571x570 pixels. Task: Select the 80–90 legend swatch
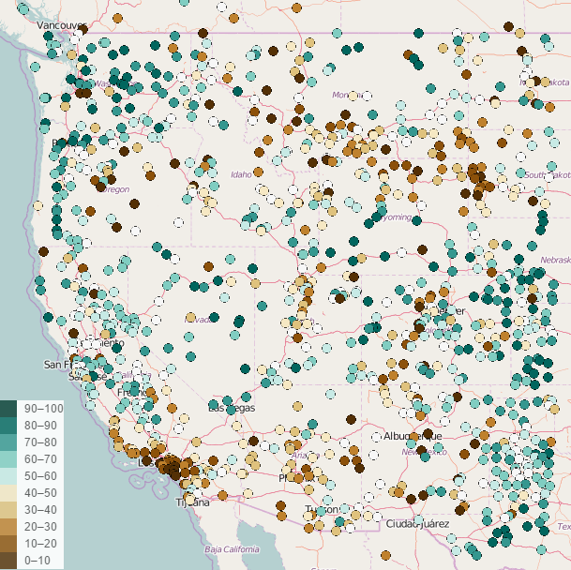(8, 426)
